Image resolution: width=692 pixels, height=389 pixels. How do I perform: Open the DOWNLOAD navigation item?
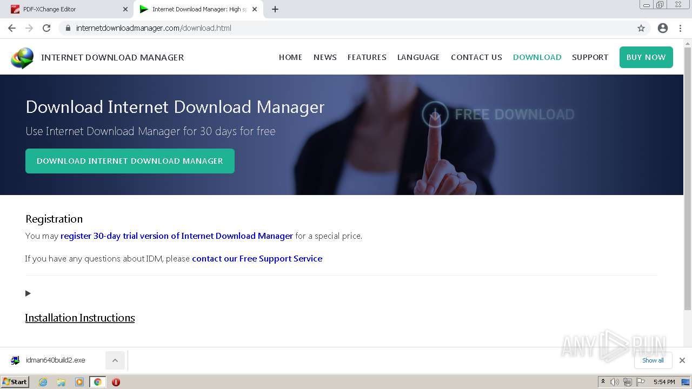pyautogui.click(x=537, y=57)
